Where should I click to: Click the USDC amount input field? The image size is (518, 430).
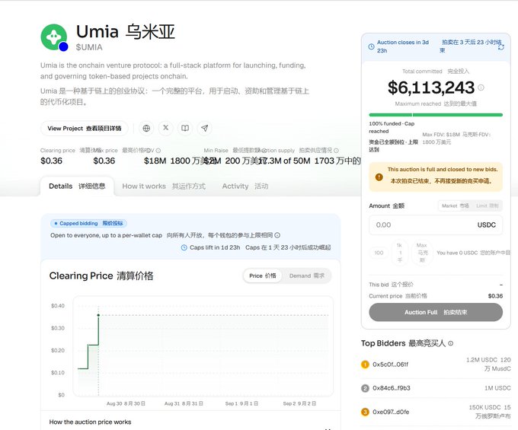pos(436,225)
